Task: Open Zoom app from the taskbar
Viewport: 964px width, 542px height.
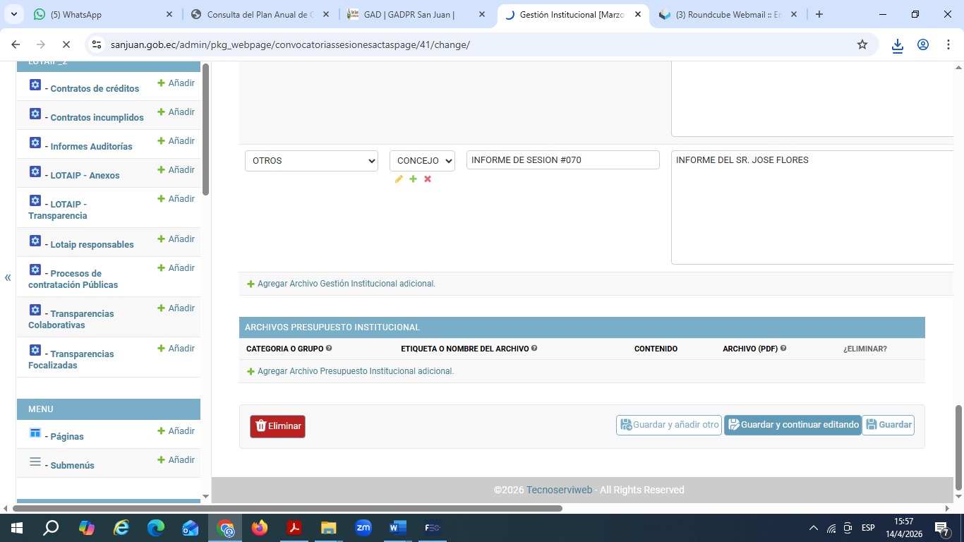Action: point(363,527)
